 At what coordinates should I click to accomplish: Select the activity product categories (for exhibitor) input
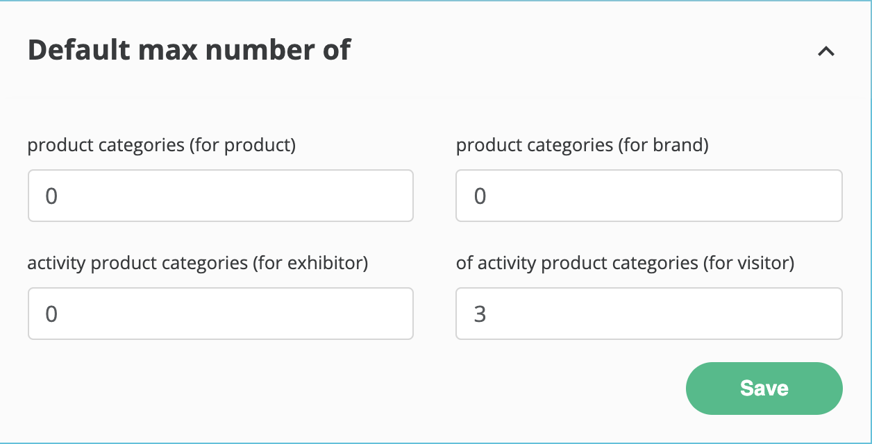coord(220,314)
